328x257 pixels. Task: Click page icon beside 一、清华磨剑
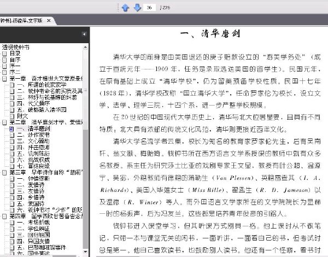(x=12, y=129)
